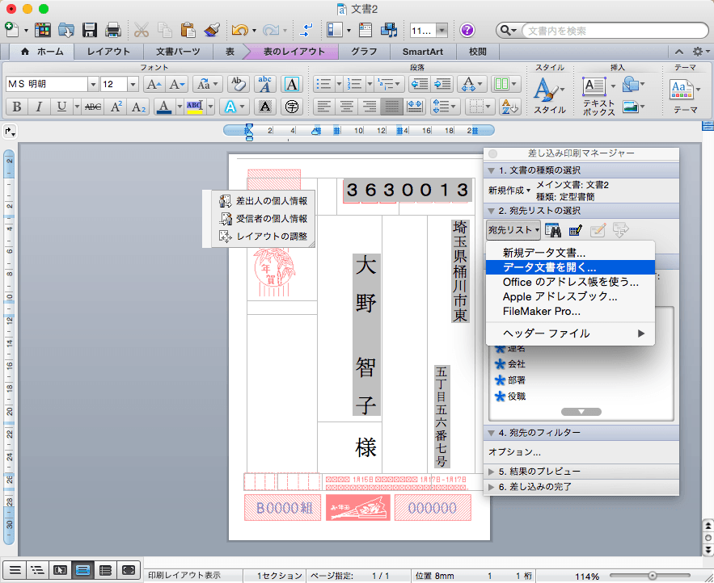Open the 宛先リスト dropdown button
This screenshot has height=583, width=714.
[513, 230]
